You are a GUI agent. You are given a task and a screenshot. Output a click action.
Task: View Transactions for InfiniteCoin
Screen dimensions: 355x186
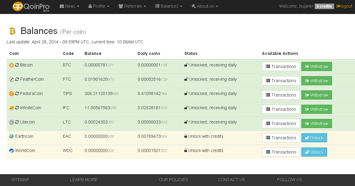coord(281,110)
